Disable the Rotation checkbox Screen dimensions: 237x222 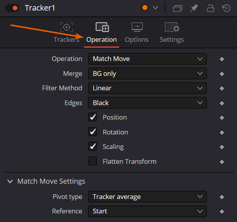click(93, 132)
